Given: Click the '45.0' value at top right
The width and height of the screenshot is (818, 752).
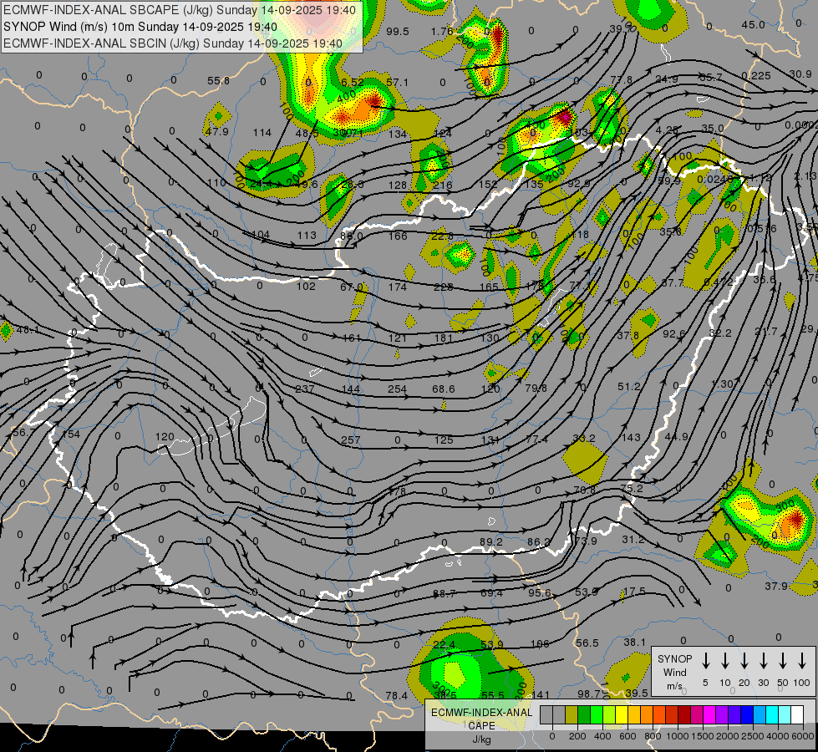Looking at the screenshot, I should 754,24.
